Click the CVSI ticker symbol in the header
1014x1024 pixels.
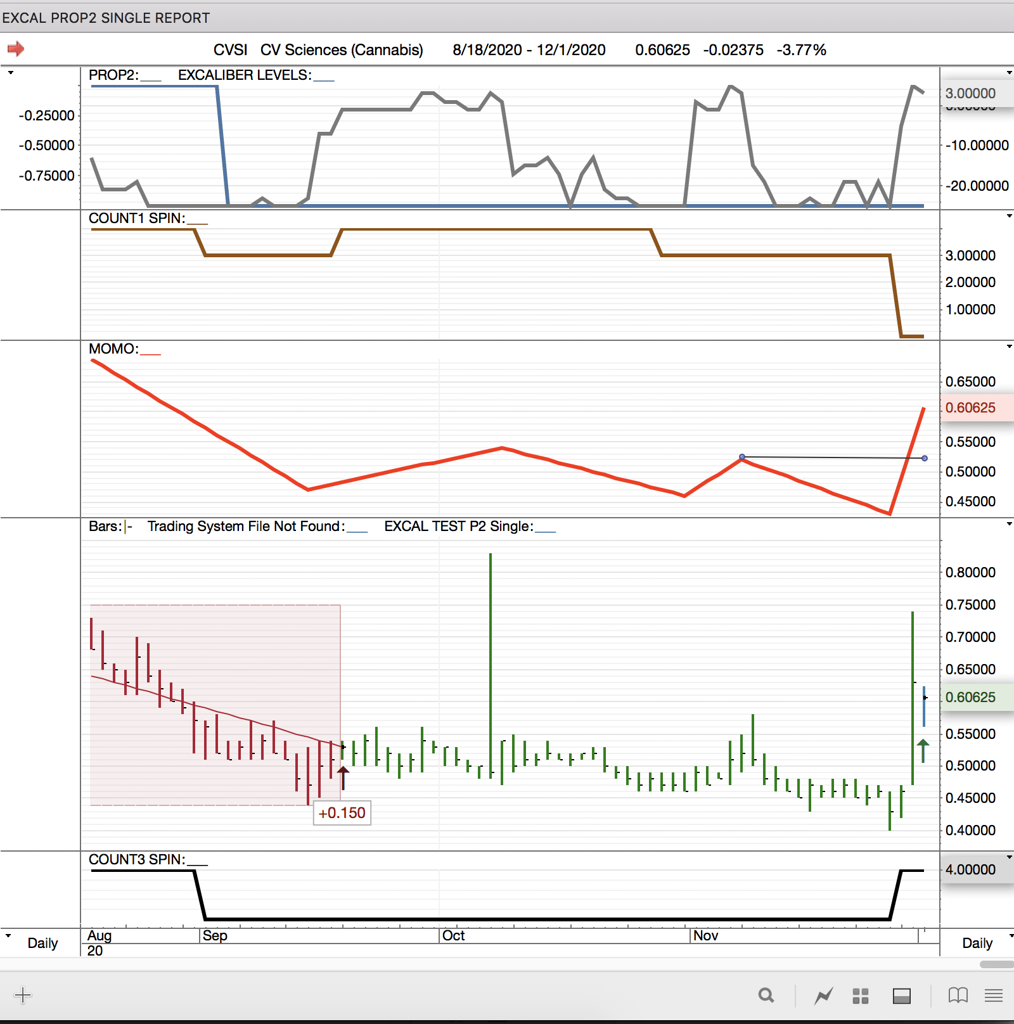(230, 50)
